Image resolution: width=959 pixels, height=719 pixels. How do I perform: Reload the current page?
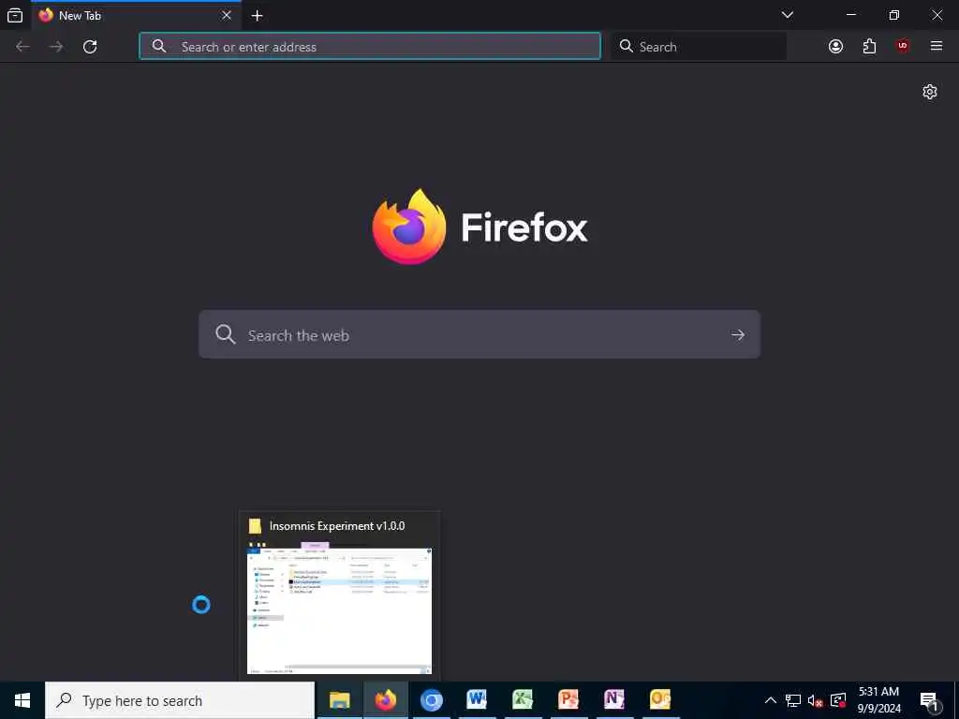point(90,47)
